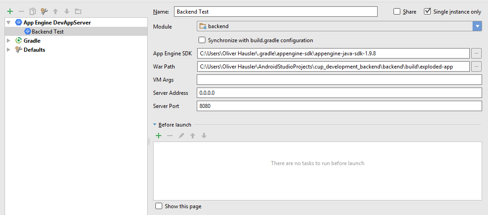This screenshot has height=215, width=488.
Task: Remove the selected run configuration
Action: [21, 11]
